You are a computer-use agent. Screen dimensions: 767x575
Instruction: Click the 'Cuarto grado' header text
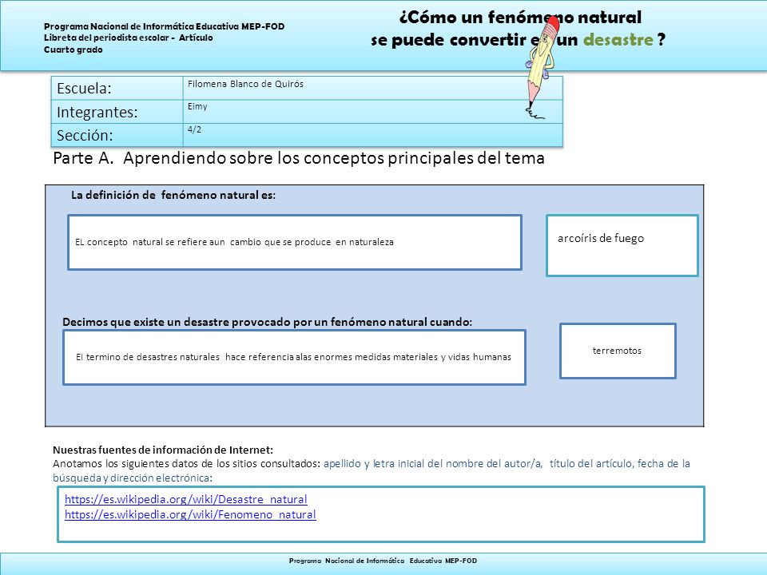pos(74,50)
